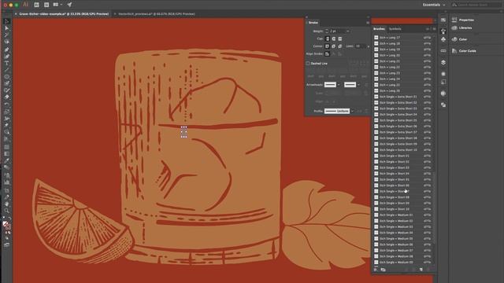The height and width of the screenshot is (283, 504).
Task: Switch to the Crave-Etcher-video-example document tab
Action: pyautogui.click(x=64, y=14)
